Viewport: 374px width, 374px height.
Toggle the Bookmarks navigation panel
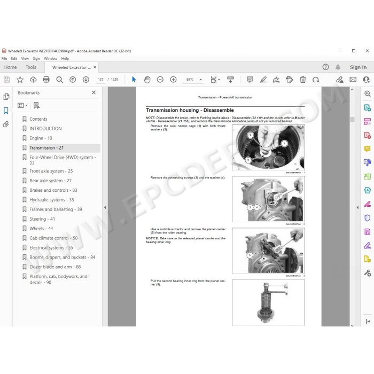pyautogui.click(x=6, y=111)
